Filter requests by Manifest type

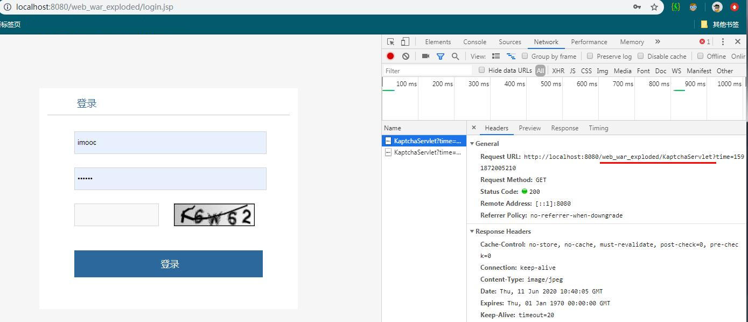click(x=699, y=71)
